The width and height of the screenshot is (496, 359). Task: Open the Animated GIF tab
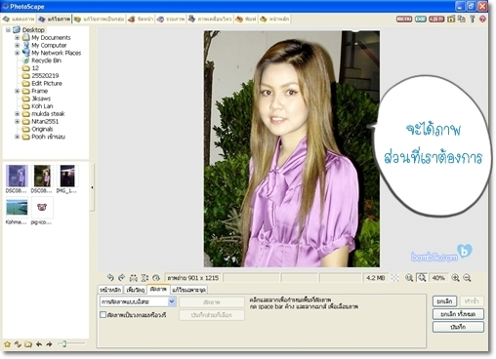coord(210,20)
